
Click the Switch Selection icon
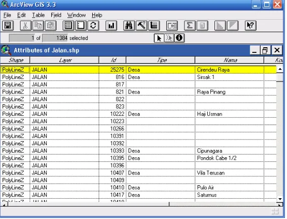tap(93, 25)
